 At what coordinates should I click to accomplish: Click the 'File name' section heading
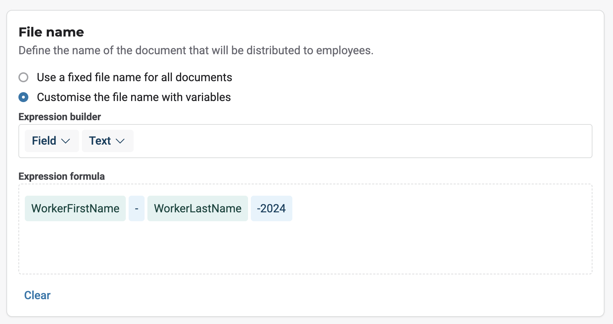tap(51, 32)
